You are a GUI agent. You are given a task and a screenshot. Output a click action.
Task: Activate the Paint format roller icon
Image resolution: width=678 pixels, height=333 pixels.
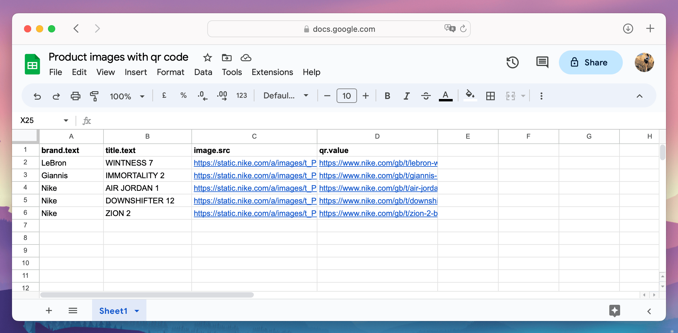(x=94, y=96)
